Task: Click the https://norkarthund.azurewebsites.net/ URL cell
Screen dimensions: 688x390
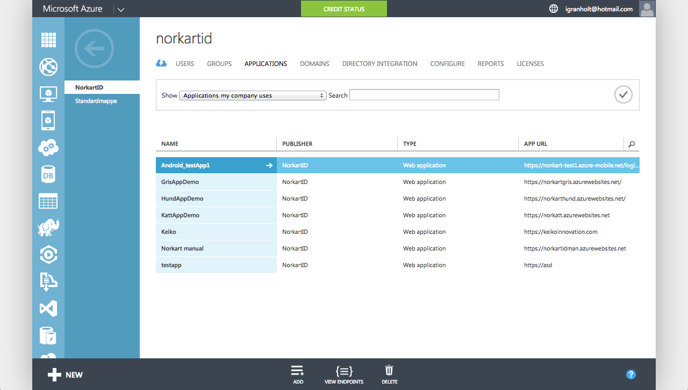Action: [575, 198]
